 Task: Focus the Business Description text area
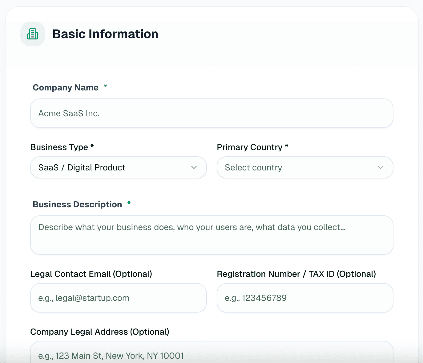212,235
